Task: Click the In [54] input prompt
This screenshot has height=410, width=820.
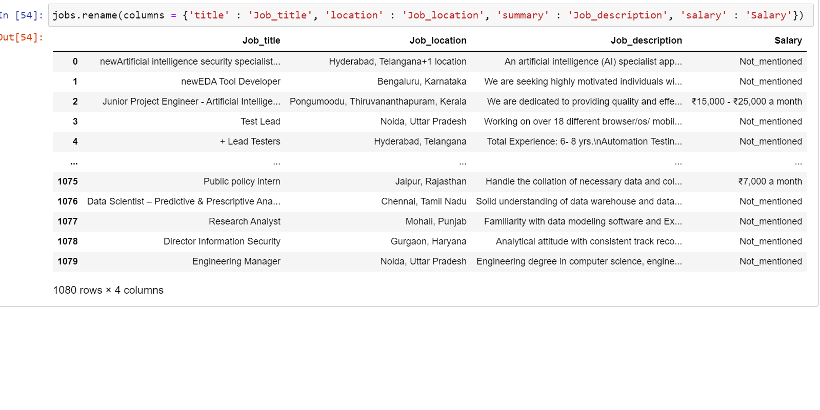Action: pyautogui.click(x=22, y=15)
